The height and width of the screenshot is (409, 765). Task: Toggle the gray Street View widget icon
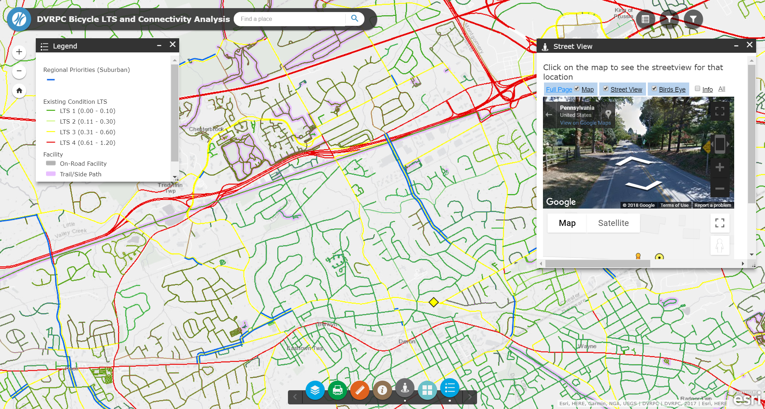click(x=405, y=388)
